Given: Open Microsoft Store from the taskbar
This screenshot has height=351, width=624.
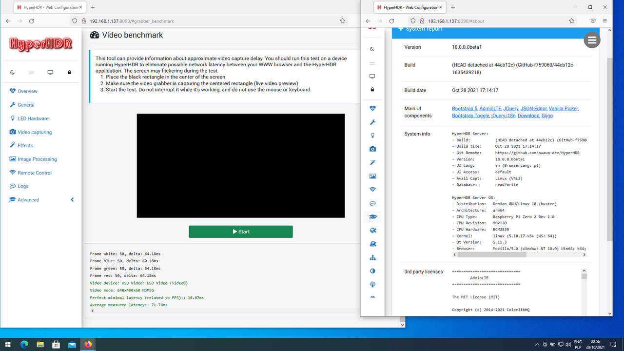Looking at the screenshot, I should [56, 344].
